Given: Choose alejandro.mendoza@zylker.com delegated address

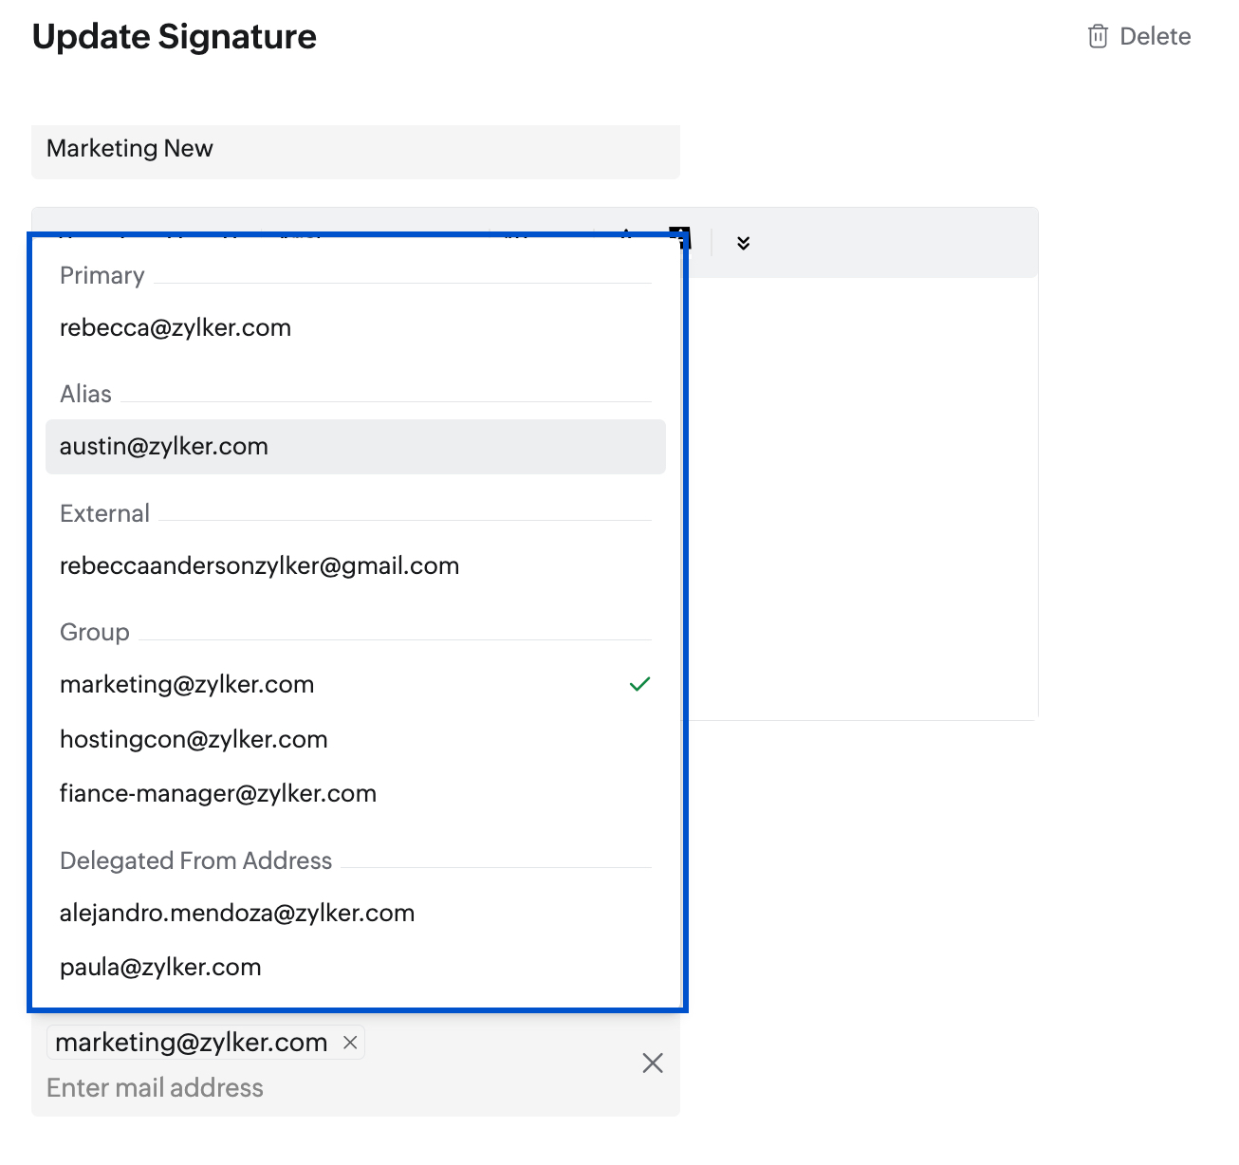Looking at the screenshot, I should coord(356,914).
